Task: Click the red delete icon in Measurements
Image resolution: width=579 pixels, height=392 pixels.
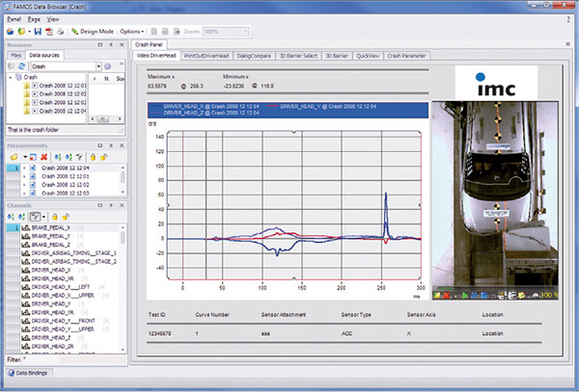Action: [44, 156]
